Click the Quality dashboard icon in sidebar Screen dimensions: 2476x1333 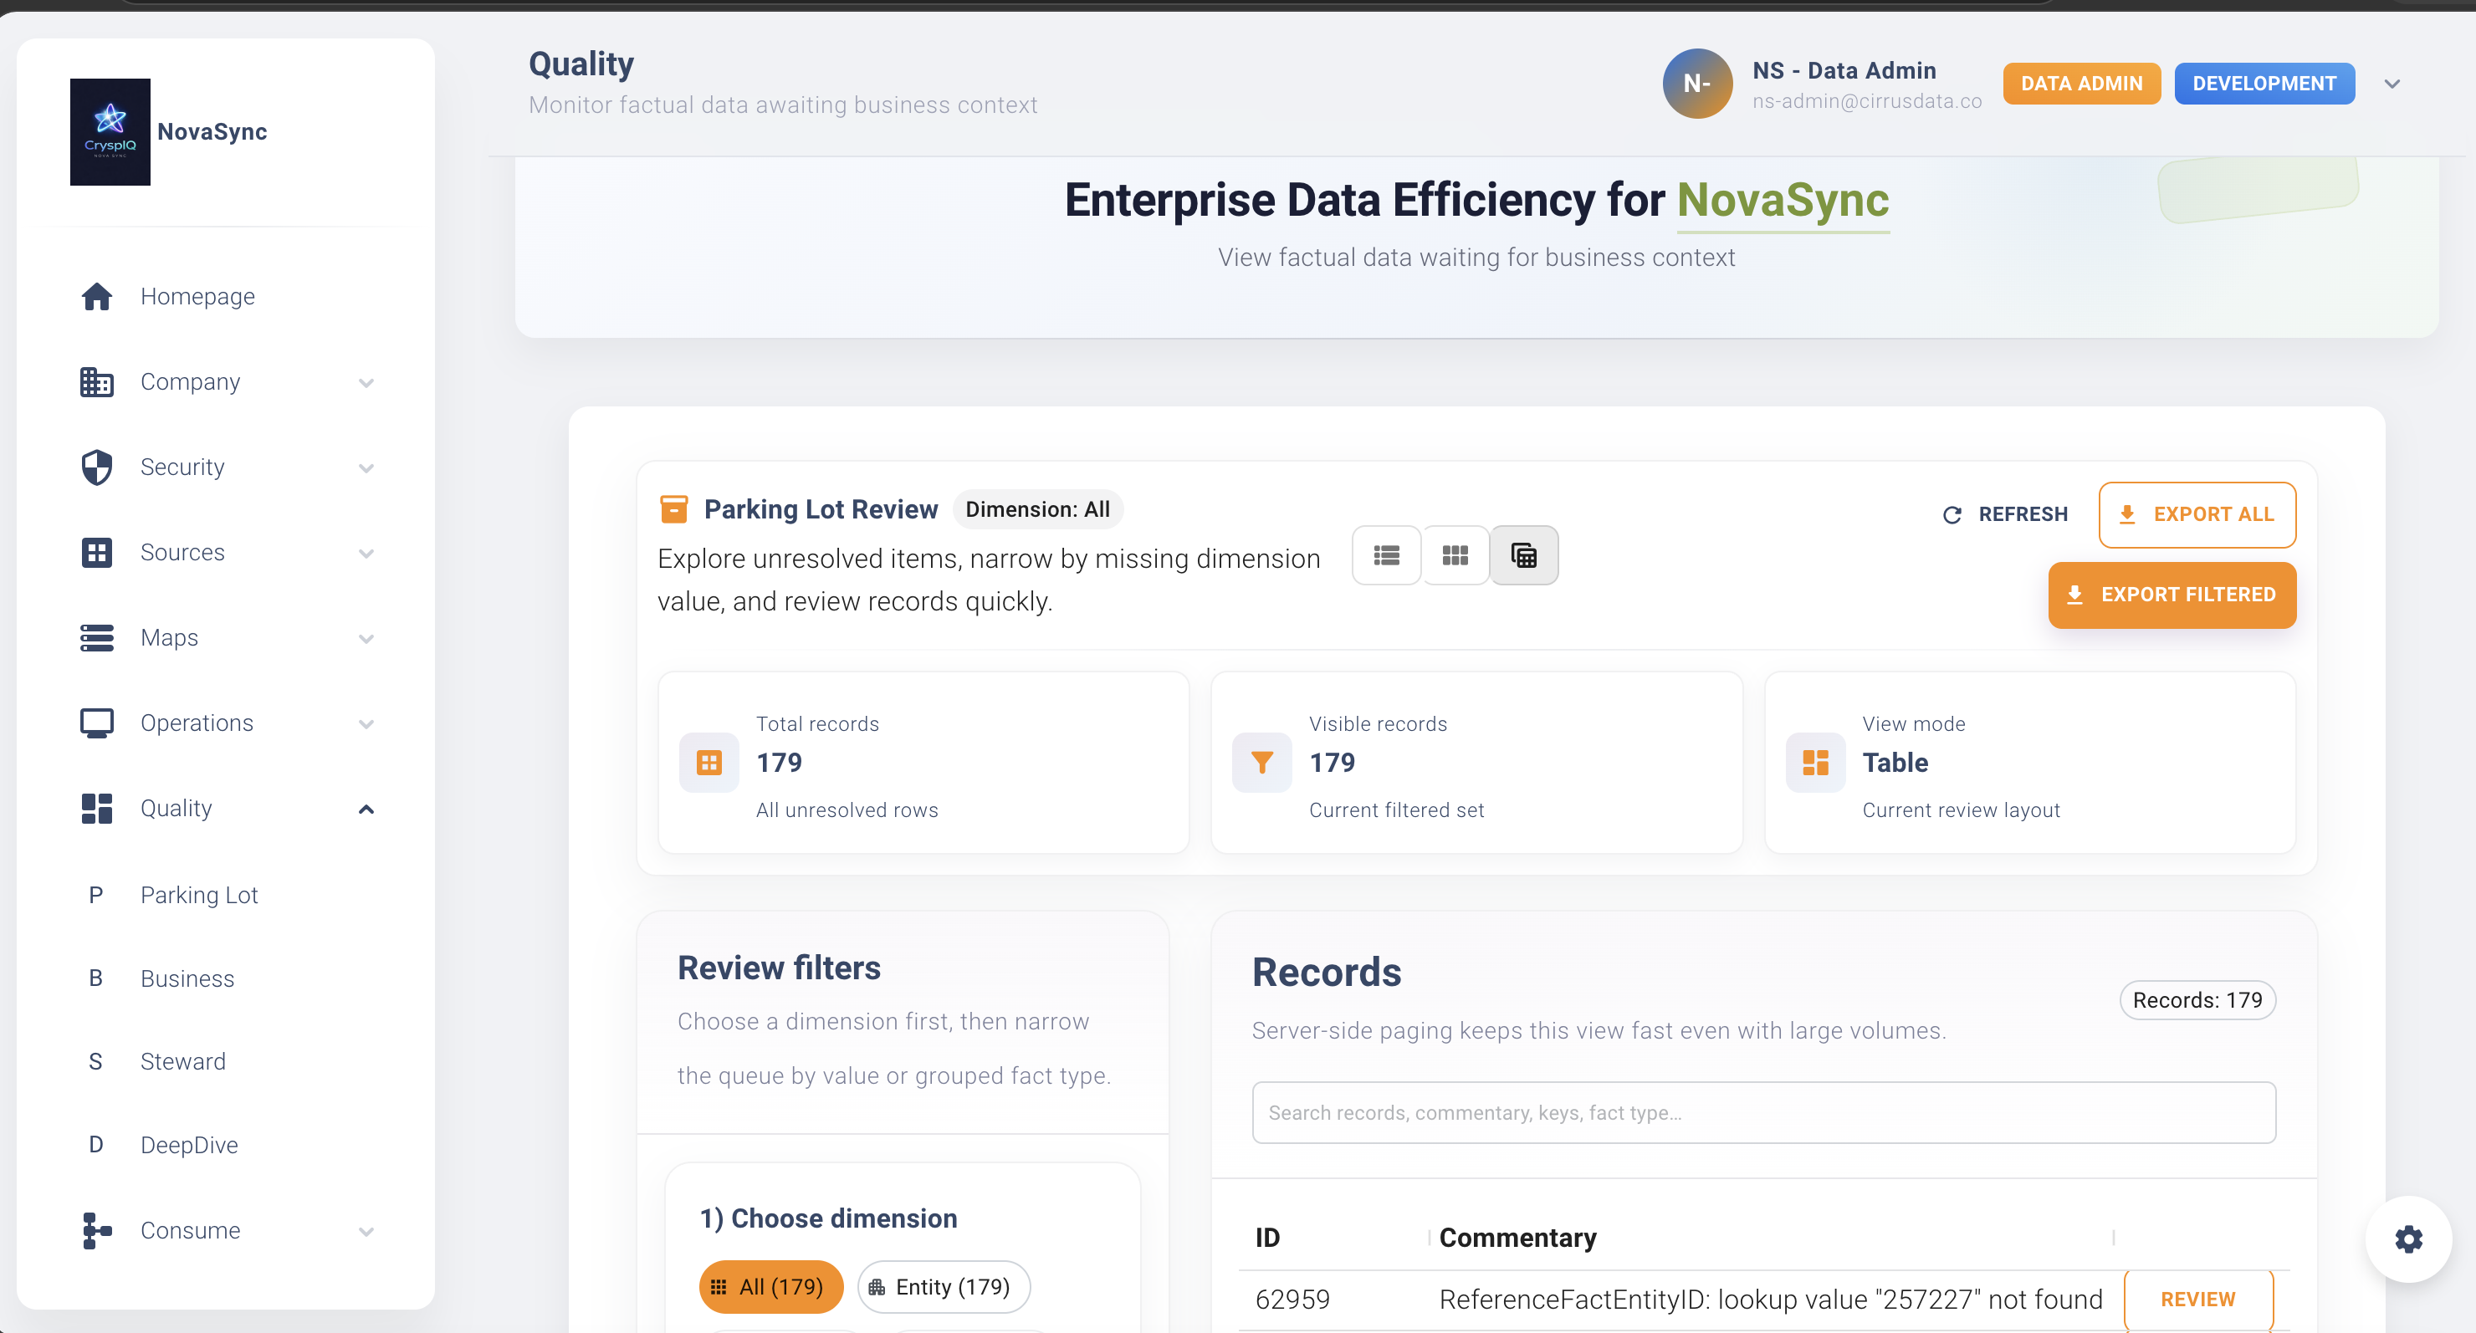[x=96, y=810]
